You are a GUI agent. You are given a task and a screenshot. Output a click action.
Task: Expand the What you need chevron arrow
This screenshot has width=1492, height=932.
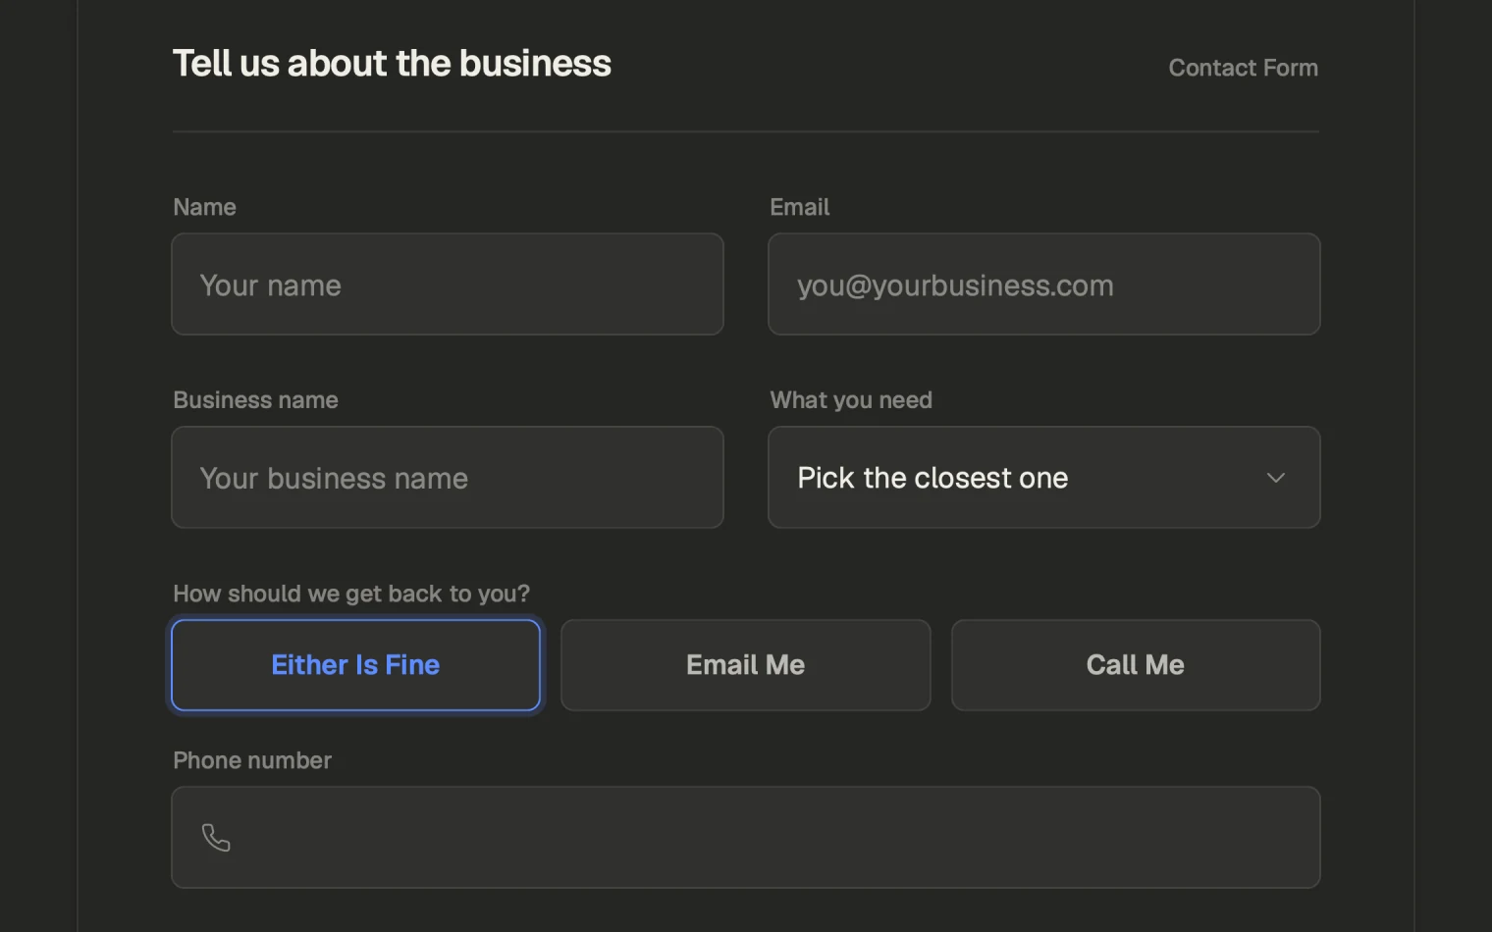pos(1276,478)
